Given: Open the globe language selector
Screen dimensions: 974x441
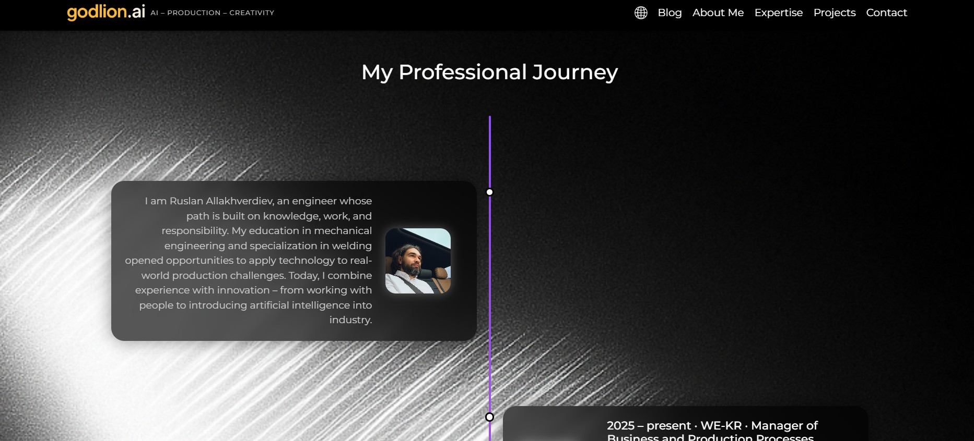Looking at the screenshot, I should click(x=641, y=13).
